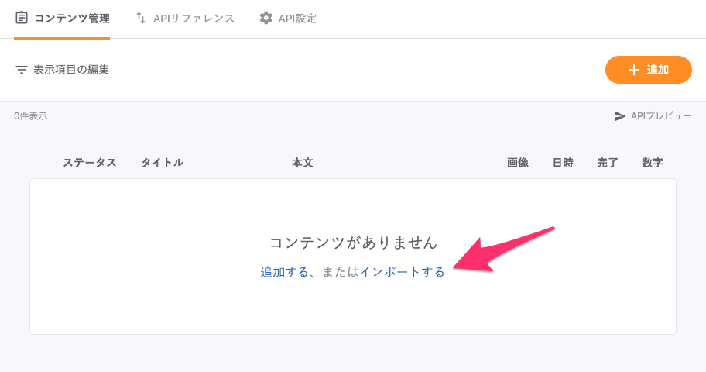Click the paper plane icon beside APIプレビュー
The image size is (706, 372).
pos(620,116)
